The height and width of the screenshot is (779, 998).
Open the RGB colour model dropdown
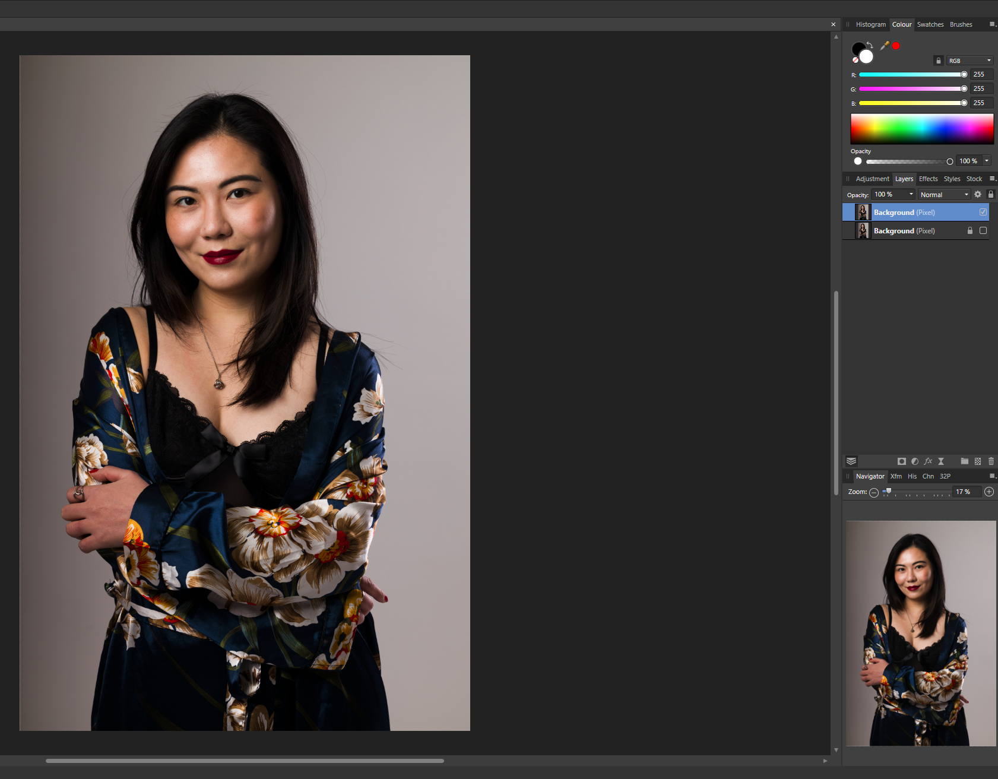point(970,61)
